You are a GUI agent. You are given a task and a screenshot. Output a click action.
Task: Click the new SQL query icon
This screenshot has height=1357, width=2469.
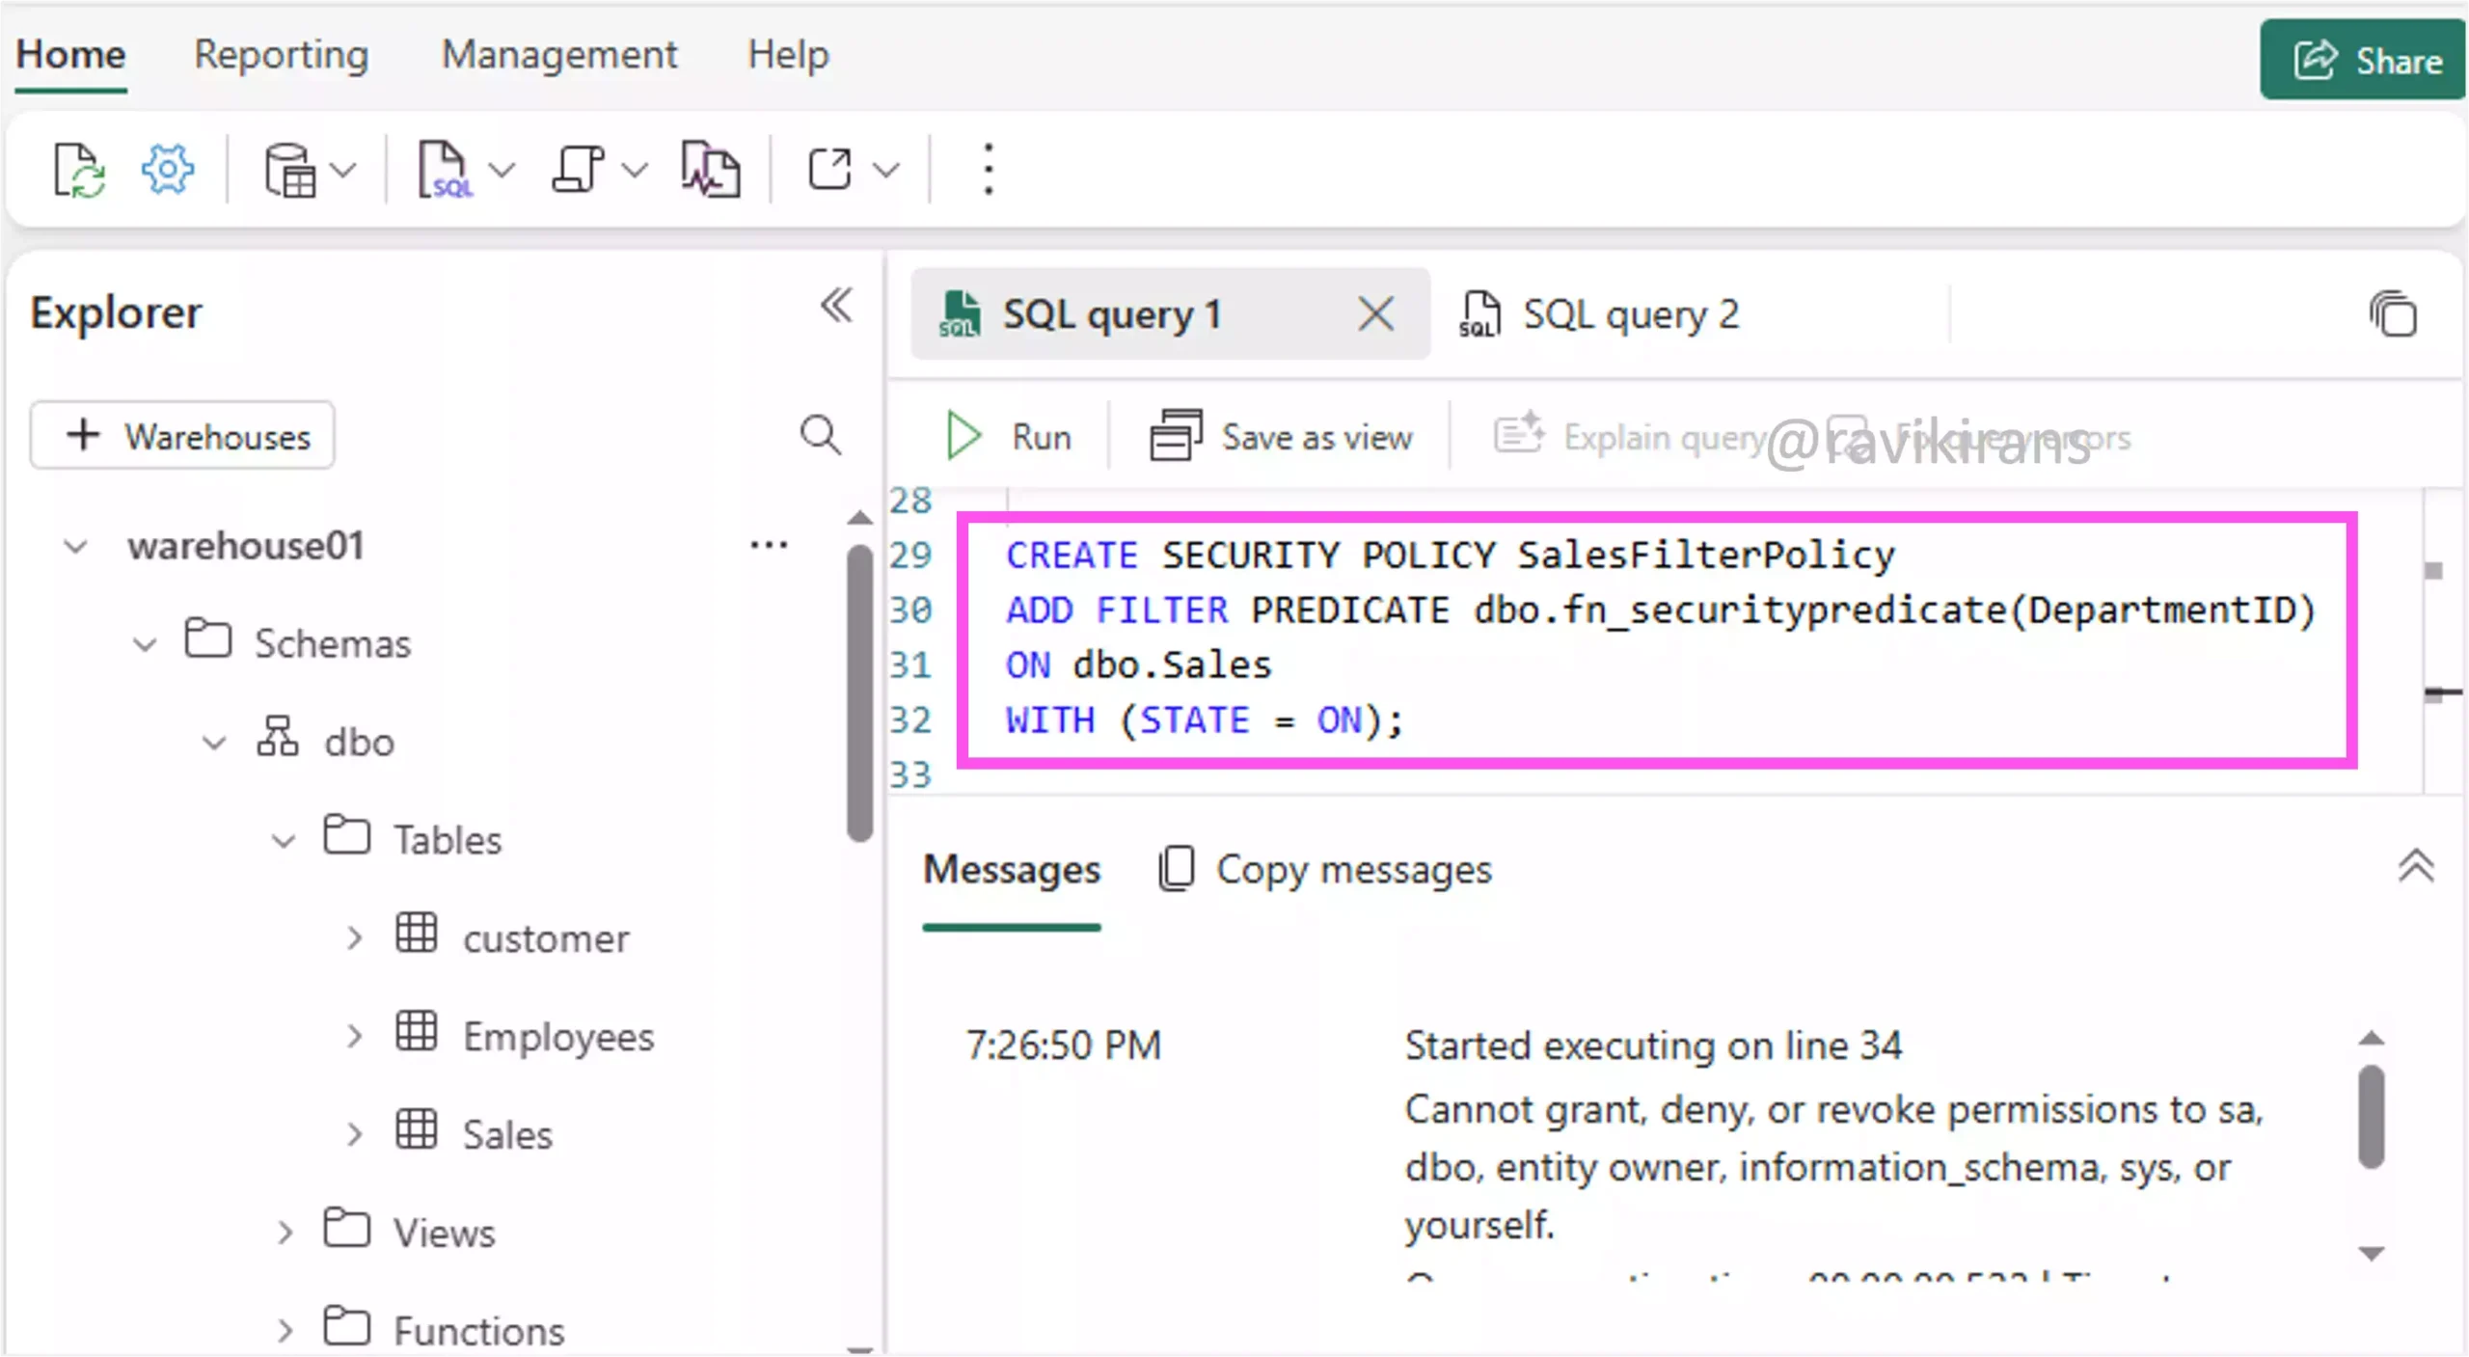pos(444,171)
